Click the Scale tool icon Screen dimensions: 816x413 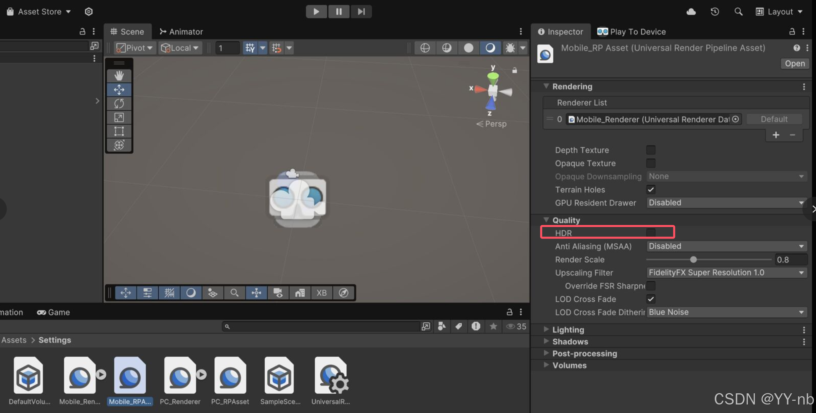pyautogui.click(x=119, y=118)
